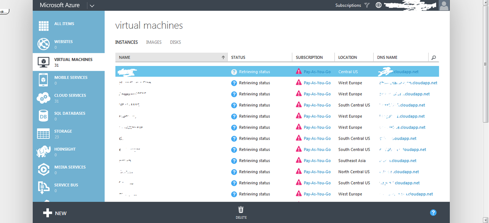The height and width of the screenshot is (223, 489).
Task: Select the Service Bus menu label
Action: 66,185
